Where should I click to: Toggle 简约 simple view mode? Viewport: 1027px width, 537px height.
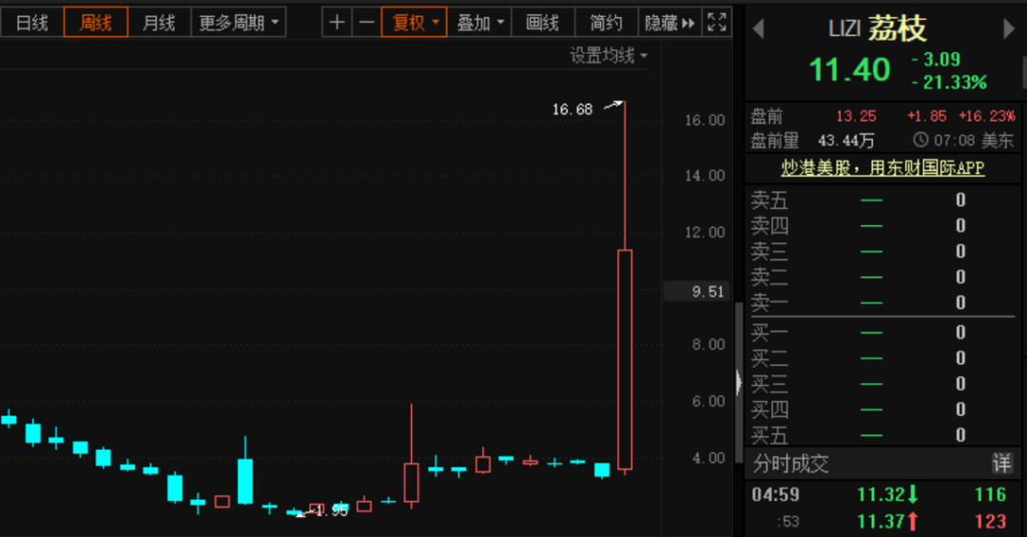(606, 22)
